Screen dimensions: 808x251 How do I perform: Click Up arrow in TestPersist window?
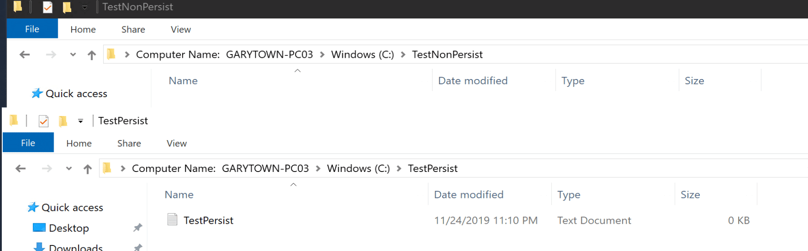pyautogui.click(x=87, y=169)
